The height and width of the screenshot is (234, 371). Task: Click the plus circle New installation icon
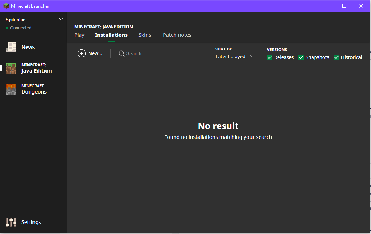pos(81,53)
